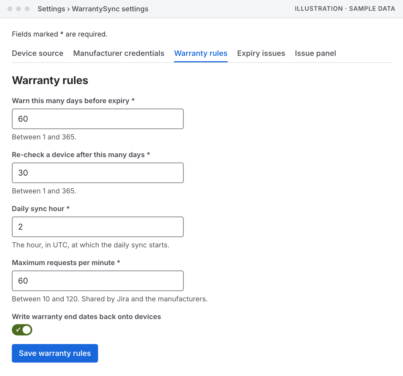Focus the Warn days before expiry field
This screenshot has width=403, height=376.
pos(98,119)
